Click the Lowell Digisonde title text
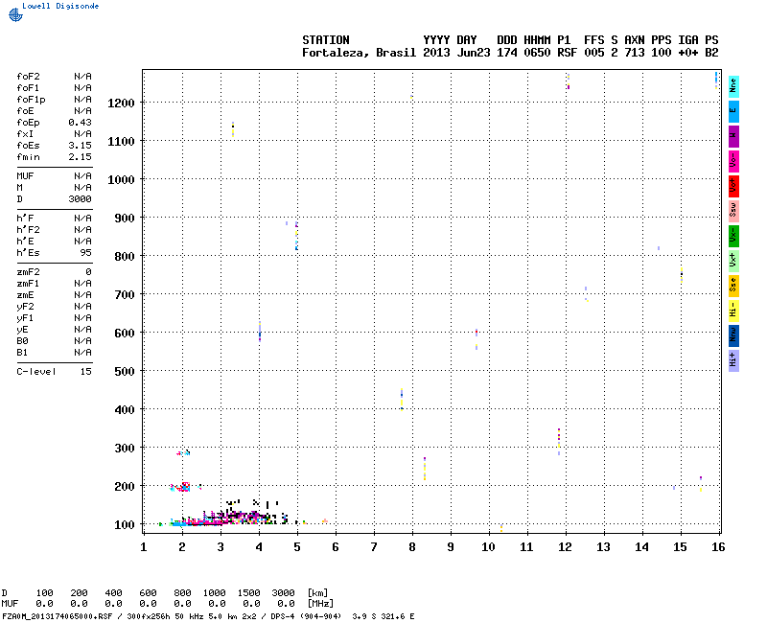This screenshot has width=767, height=623. [60, 6]
